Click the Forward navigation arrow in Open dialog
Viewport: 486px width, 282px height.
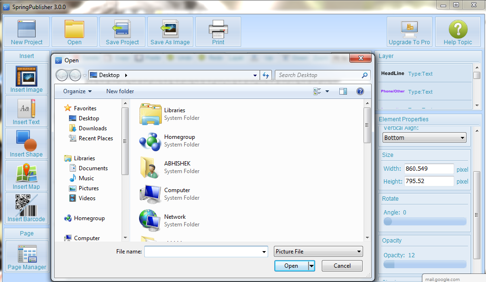tap(75, 75)
